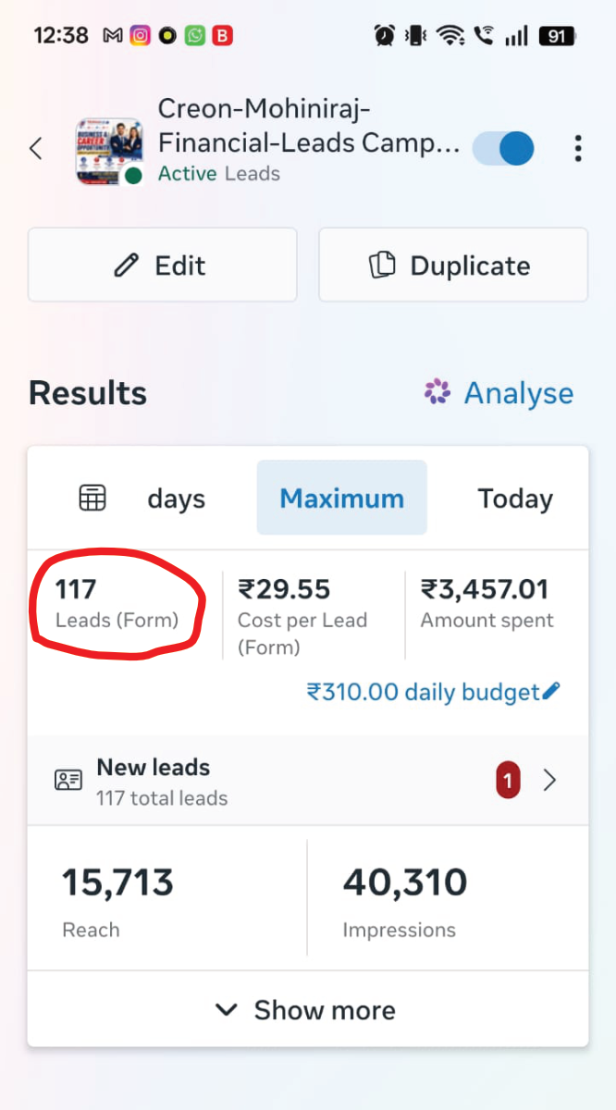Open the Instagram notification icon in status bar
Image resolution: width=616 pixels, height=1110 pixels.
[x=140, y=36]
